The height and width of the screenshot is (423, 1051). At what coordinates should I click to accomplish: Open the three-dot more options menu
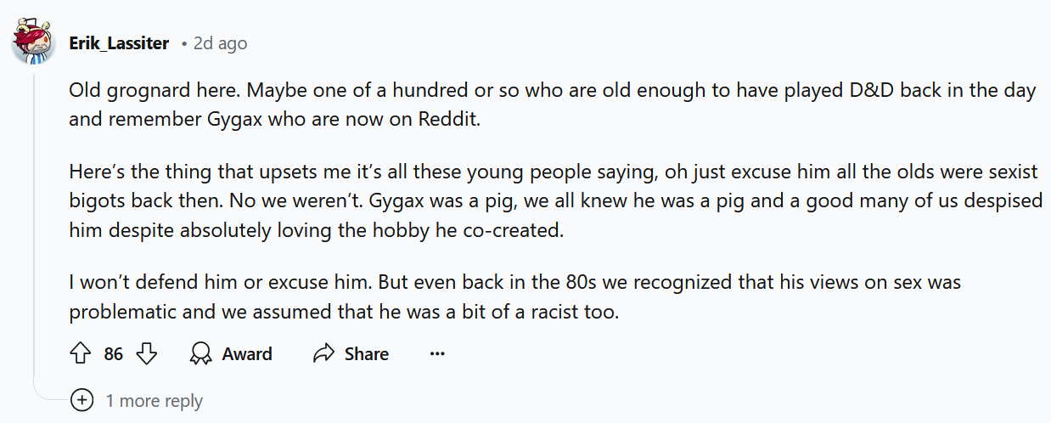(437, 354)
